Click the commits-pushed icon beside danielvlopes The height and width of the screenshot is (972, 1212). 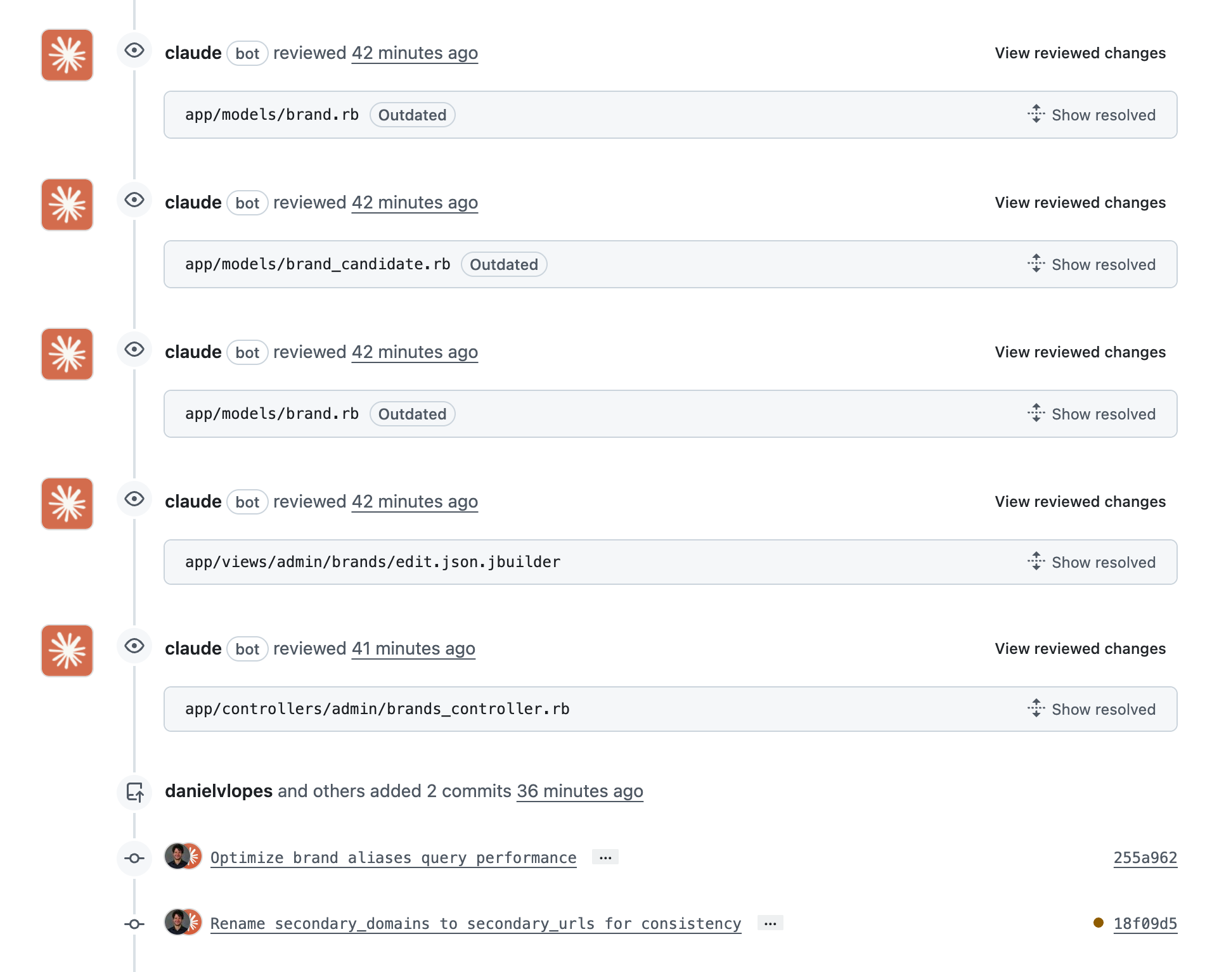pos(134,792)
